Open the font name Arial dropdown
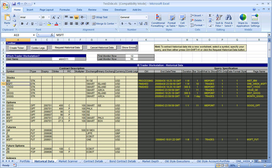Screen dimensions: 272x168 click(39, 18)
